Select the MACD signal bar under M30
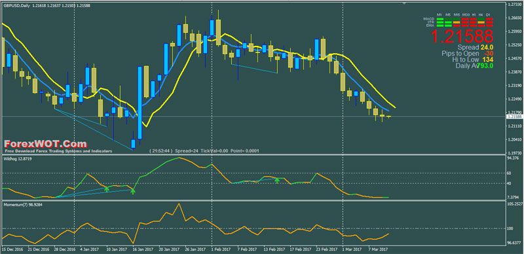524x254 pixels. [x=465, y=19]
